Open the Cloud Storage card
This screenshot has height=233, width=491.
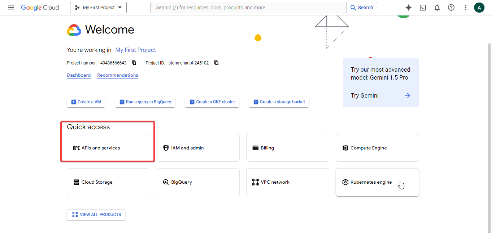pos(108,182)
